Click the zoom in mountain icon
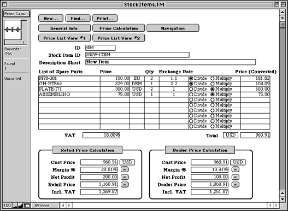 click(x=20, y=206)
